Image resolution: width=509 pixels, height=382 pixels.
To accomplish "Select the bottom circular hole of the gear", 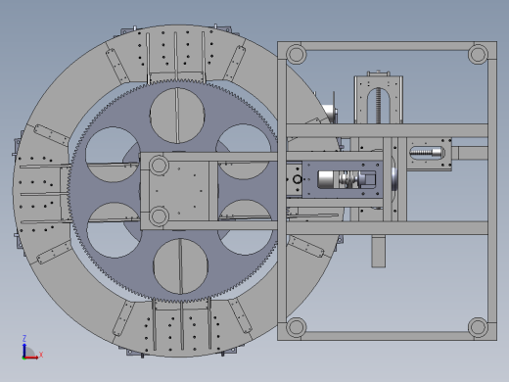I will coord(180,266).
